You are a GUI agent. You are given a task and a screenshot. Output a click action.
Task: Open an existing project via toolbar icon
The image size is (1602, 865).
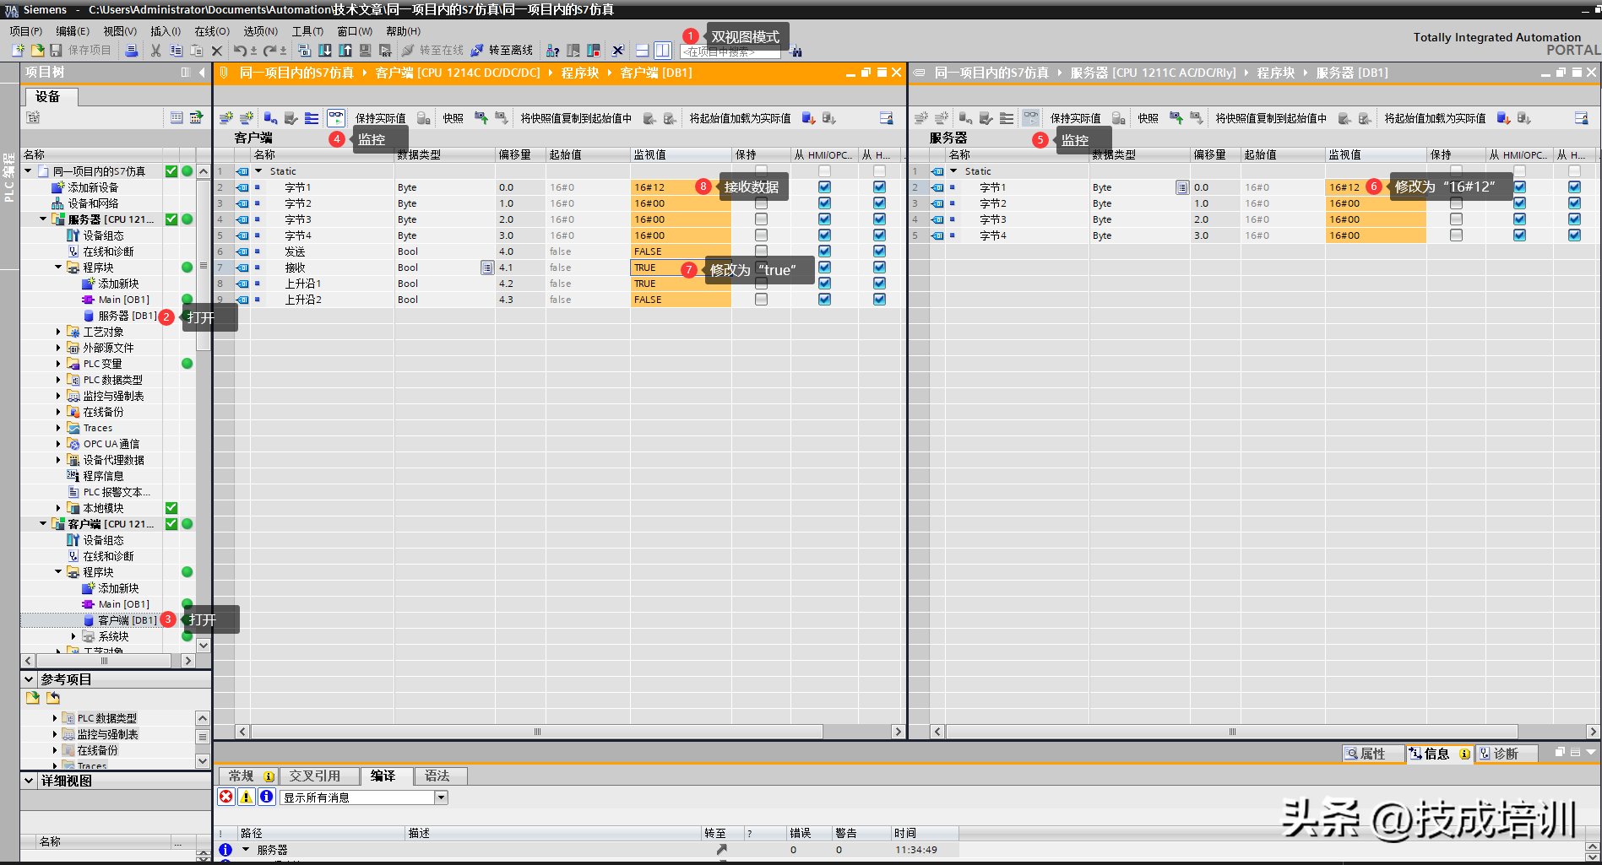[37, 51]
